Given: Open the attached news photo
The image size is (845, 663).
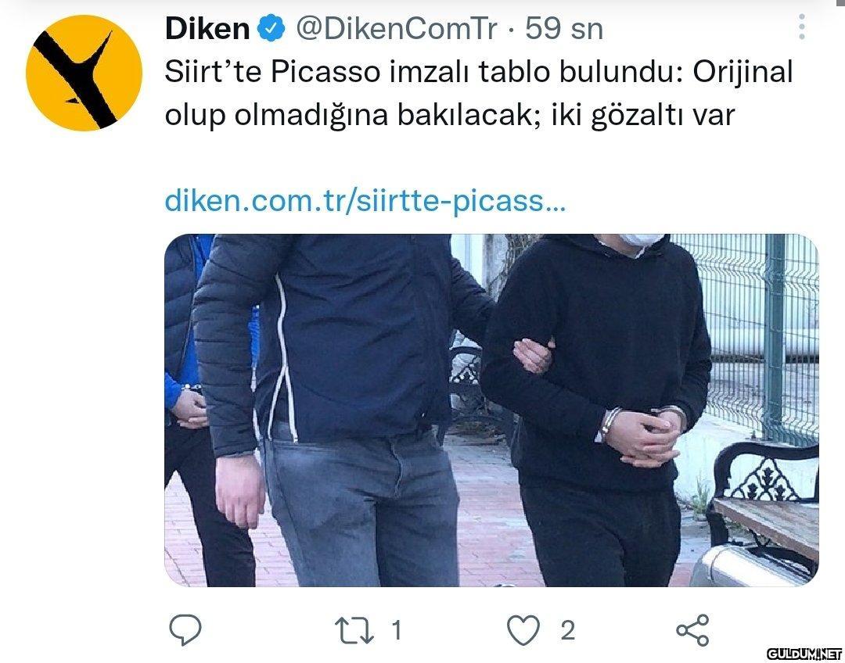Looking at the screenshot, I should click(491, 410).
